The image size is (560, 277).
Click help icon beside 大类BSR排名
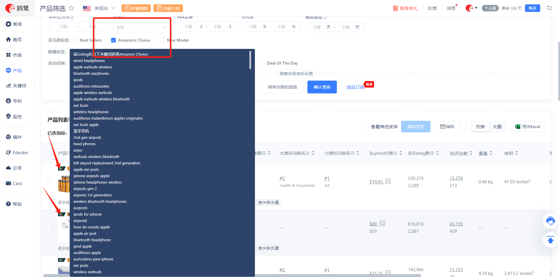pos(307,153)
